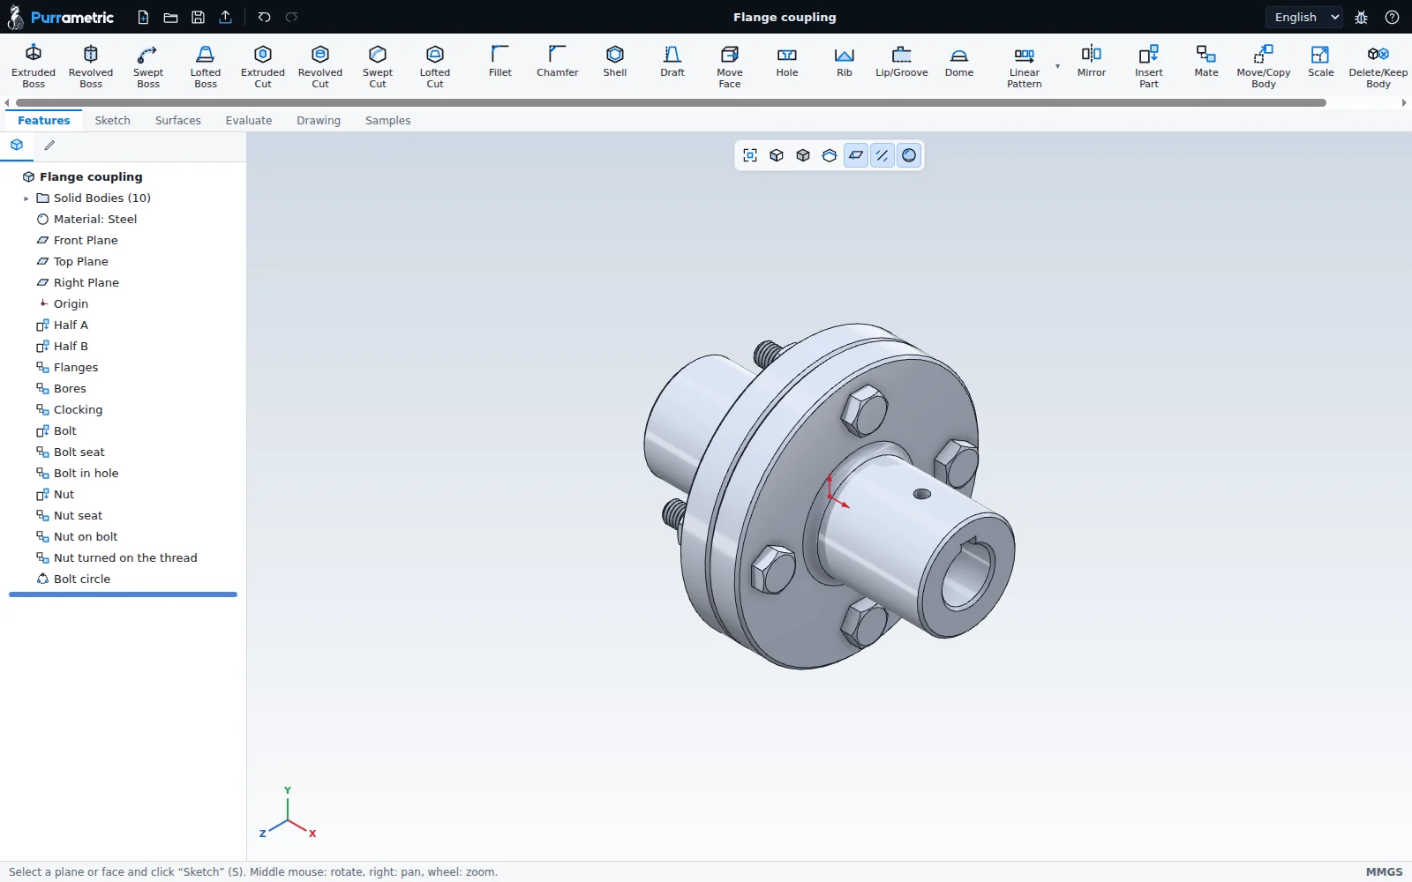
Task: Click the Undo button
Action: click(264, 17)
